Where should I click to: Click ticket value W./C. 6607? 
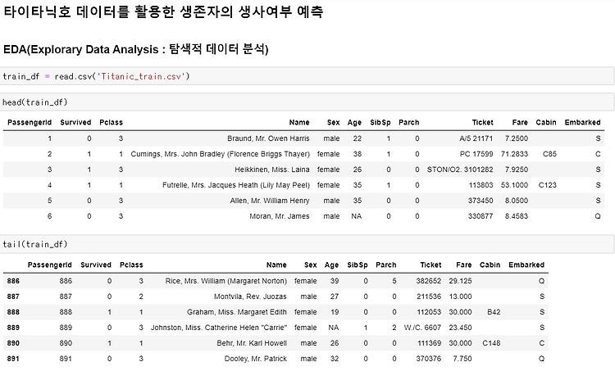click(x=422, y=328)
